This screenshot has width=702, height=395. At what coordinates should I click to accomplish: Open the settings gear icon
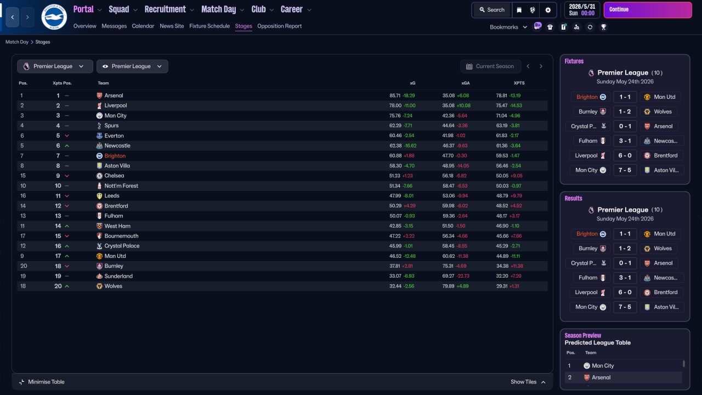point(548,10)
